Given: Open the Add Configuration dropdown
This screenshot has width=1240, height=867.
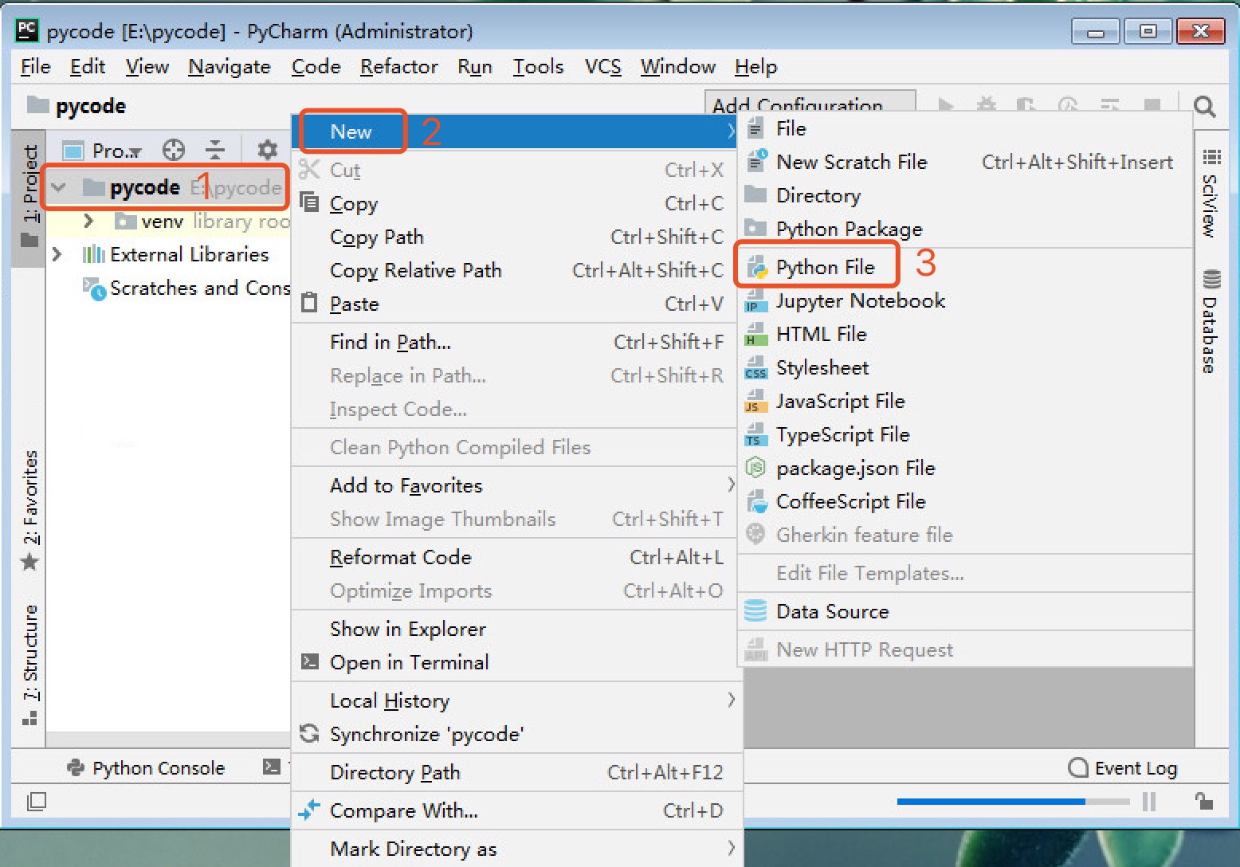Looking at the screenshot, I should [810, 104].
